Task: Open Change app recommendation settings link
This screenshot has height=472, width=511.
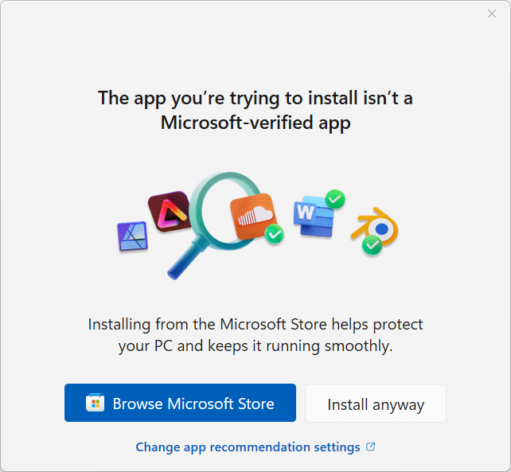Action: [248, 447]
